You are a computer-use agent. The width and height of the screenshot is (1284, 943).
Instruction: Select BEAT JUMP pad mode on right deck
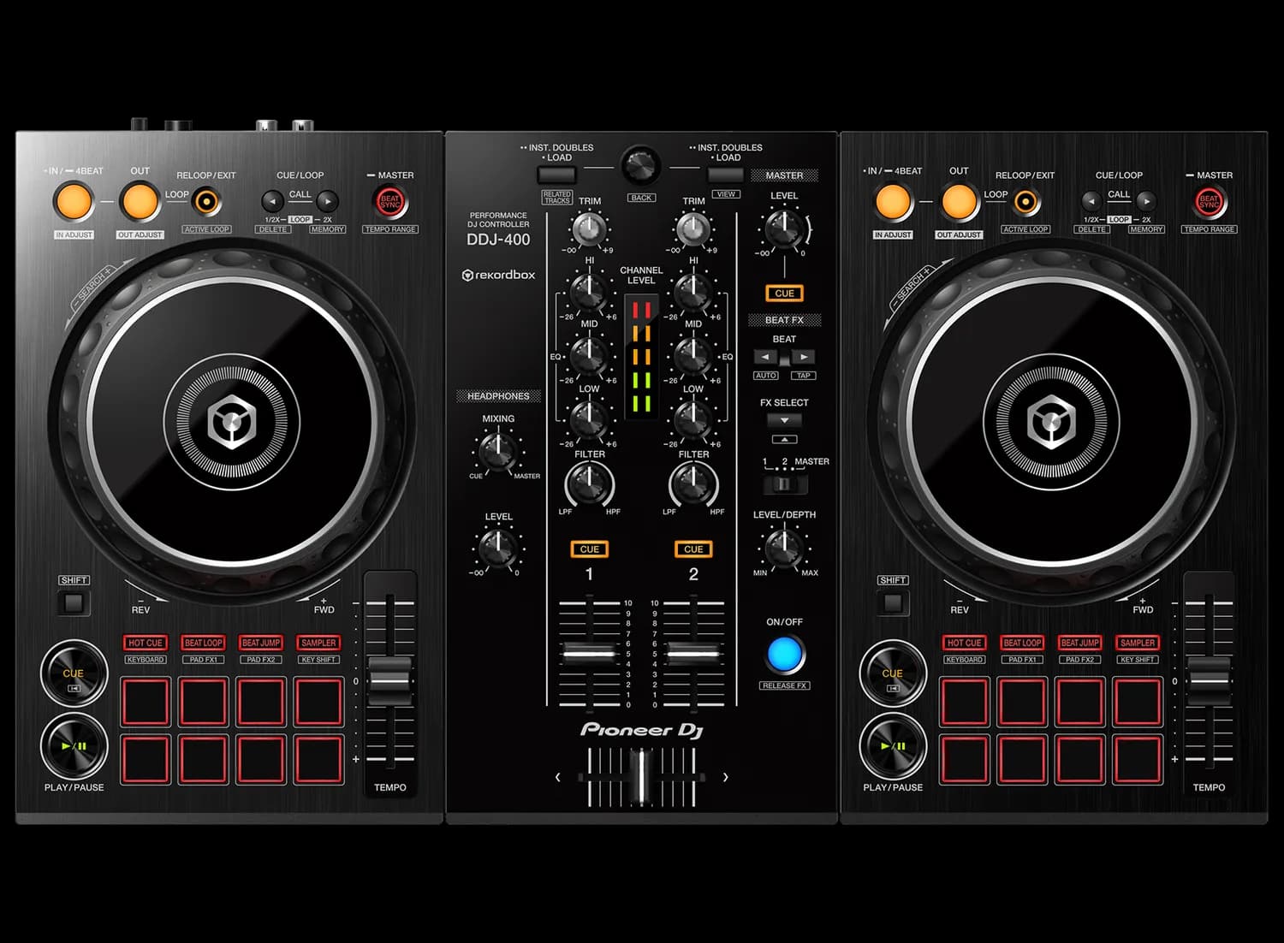[1079, 643]
